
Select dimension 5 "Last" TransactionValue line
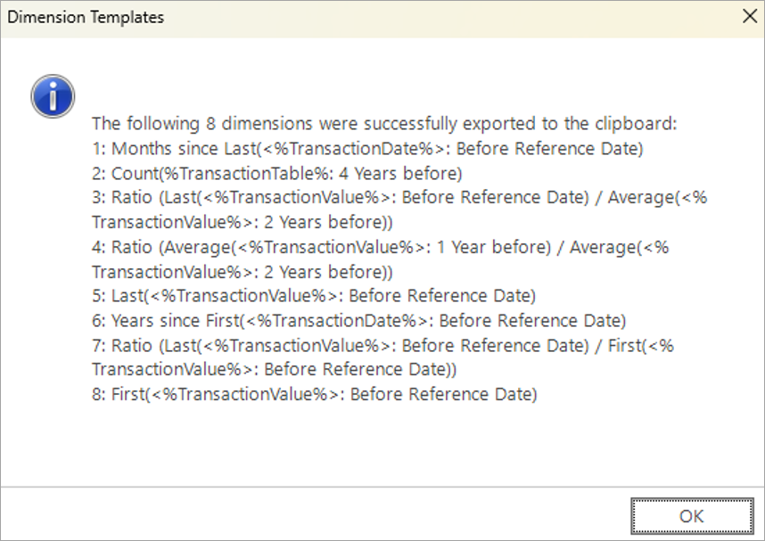pos(314,296)
